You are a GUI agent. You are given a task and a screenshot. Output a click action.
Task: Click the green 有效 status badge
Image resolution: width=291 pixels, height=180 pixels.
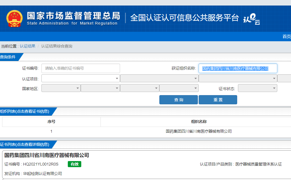click(x=74, y=164)
